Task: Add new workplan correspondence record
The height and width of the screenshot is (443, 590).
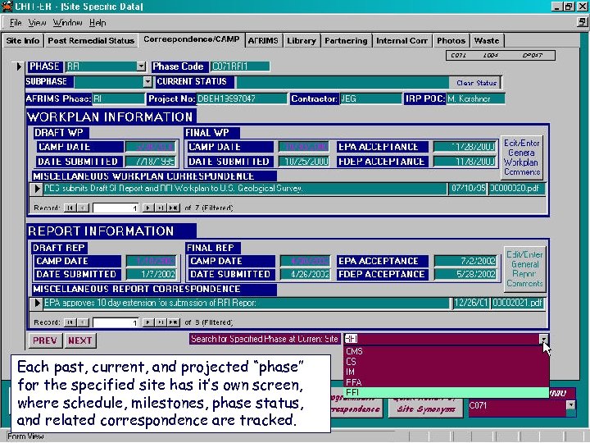Action: pyautogui.click(x=173, y=208)
